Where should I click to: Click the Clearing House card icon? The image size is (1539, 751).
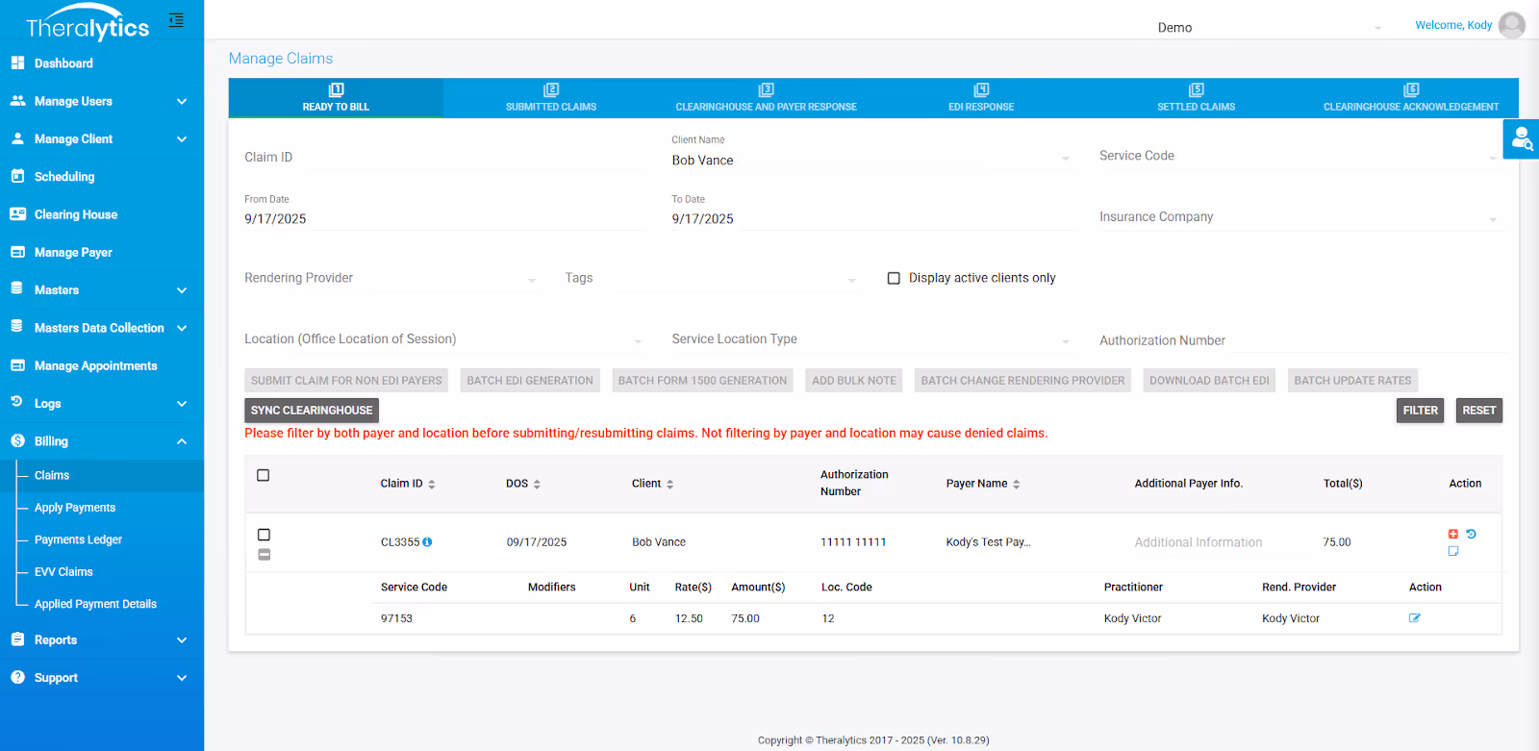[x=17, y=213]
